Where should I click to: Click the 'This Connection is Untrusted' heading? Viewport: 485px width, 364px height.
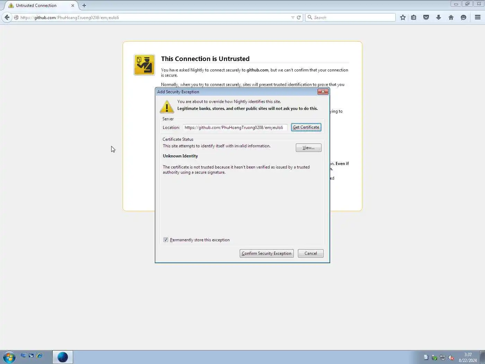(205, 59)
